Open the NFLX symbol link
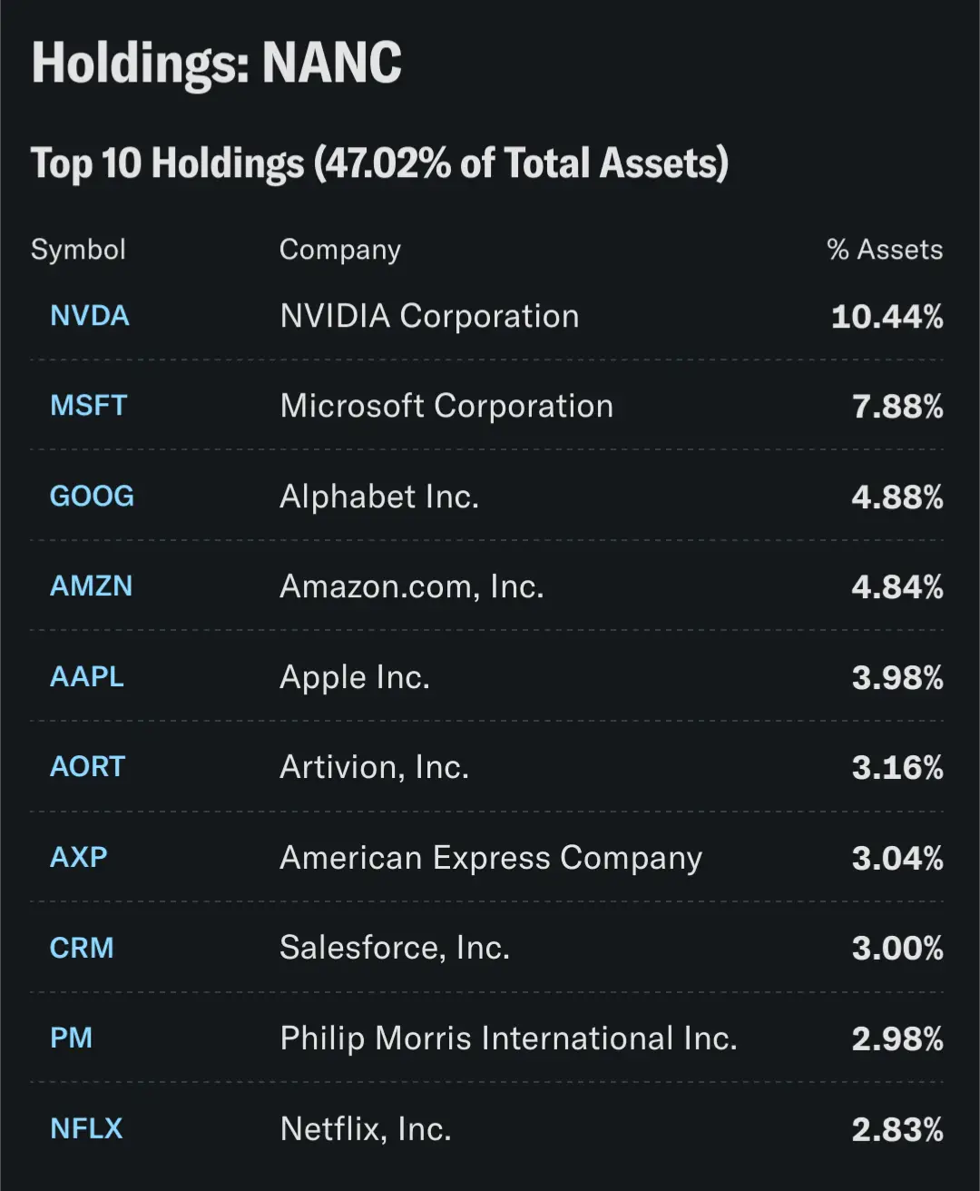Viewport: 980px width, 1191px height. (87, 1128)
